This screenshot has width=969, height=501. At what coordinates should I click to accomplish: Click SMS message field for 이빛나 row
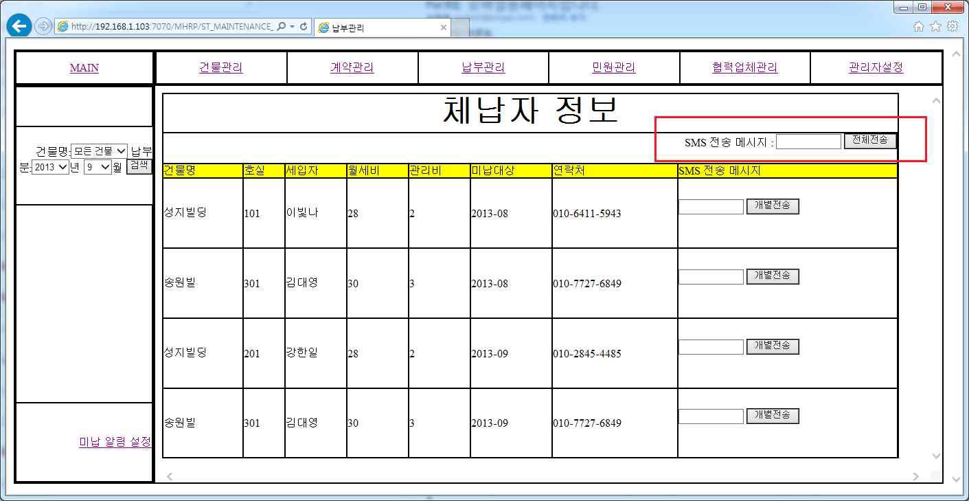[711, 206]
